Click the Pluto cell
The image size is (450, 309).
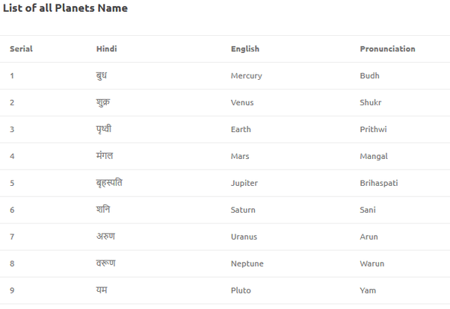click(x=241, y=290)
